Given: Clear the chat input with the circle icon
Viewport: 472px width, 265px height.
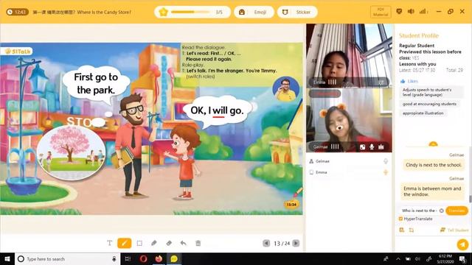Looking at the screenshot, I should [x=441, y=211].
